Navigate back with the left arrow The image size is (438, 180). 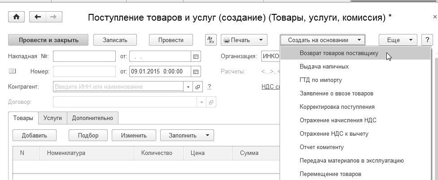point(37,17)
